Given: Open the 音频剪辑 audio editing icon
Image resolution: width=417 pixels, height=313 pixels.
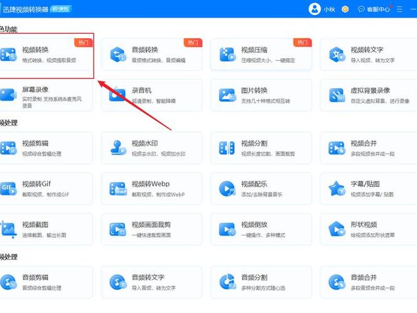Looking at the screenshot, I should [8, 282].
